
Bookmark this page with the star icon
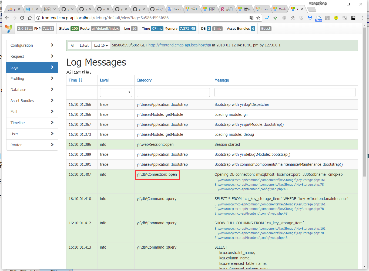pyautogui.click(x=258, y=18)
